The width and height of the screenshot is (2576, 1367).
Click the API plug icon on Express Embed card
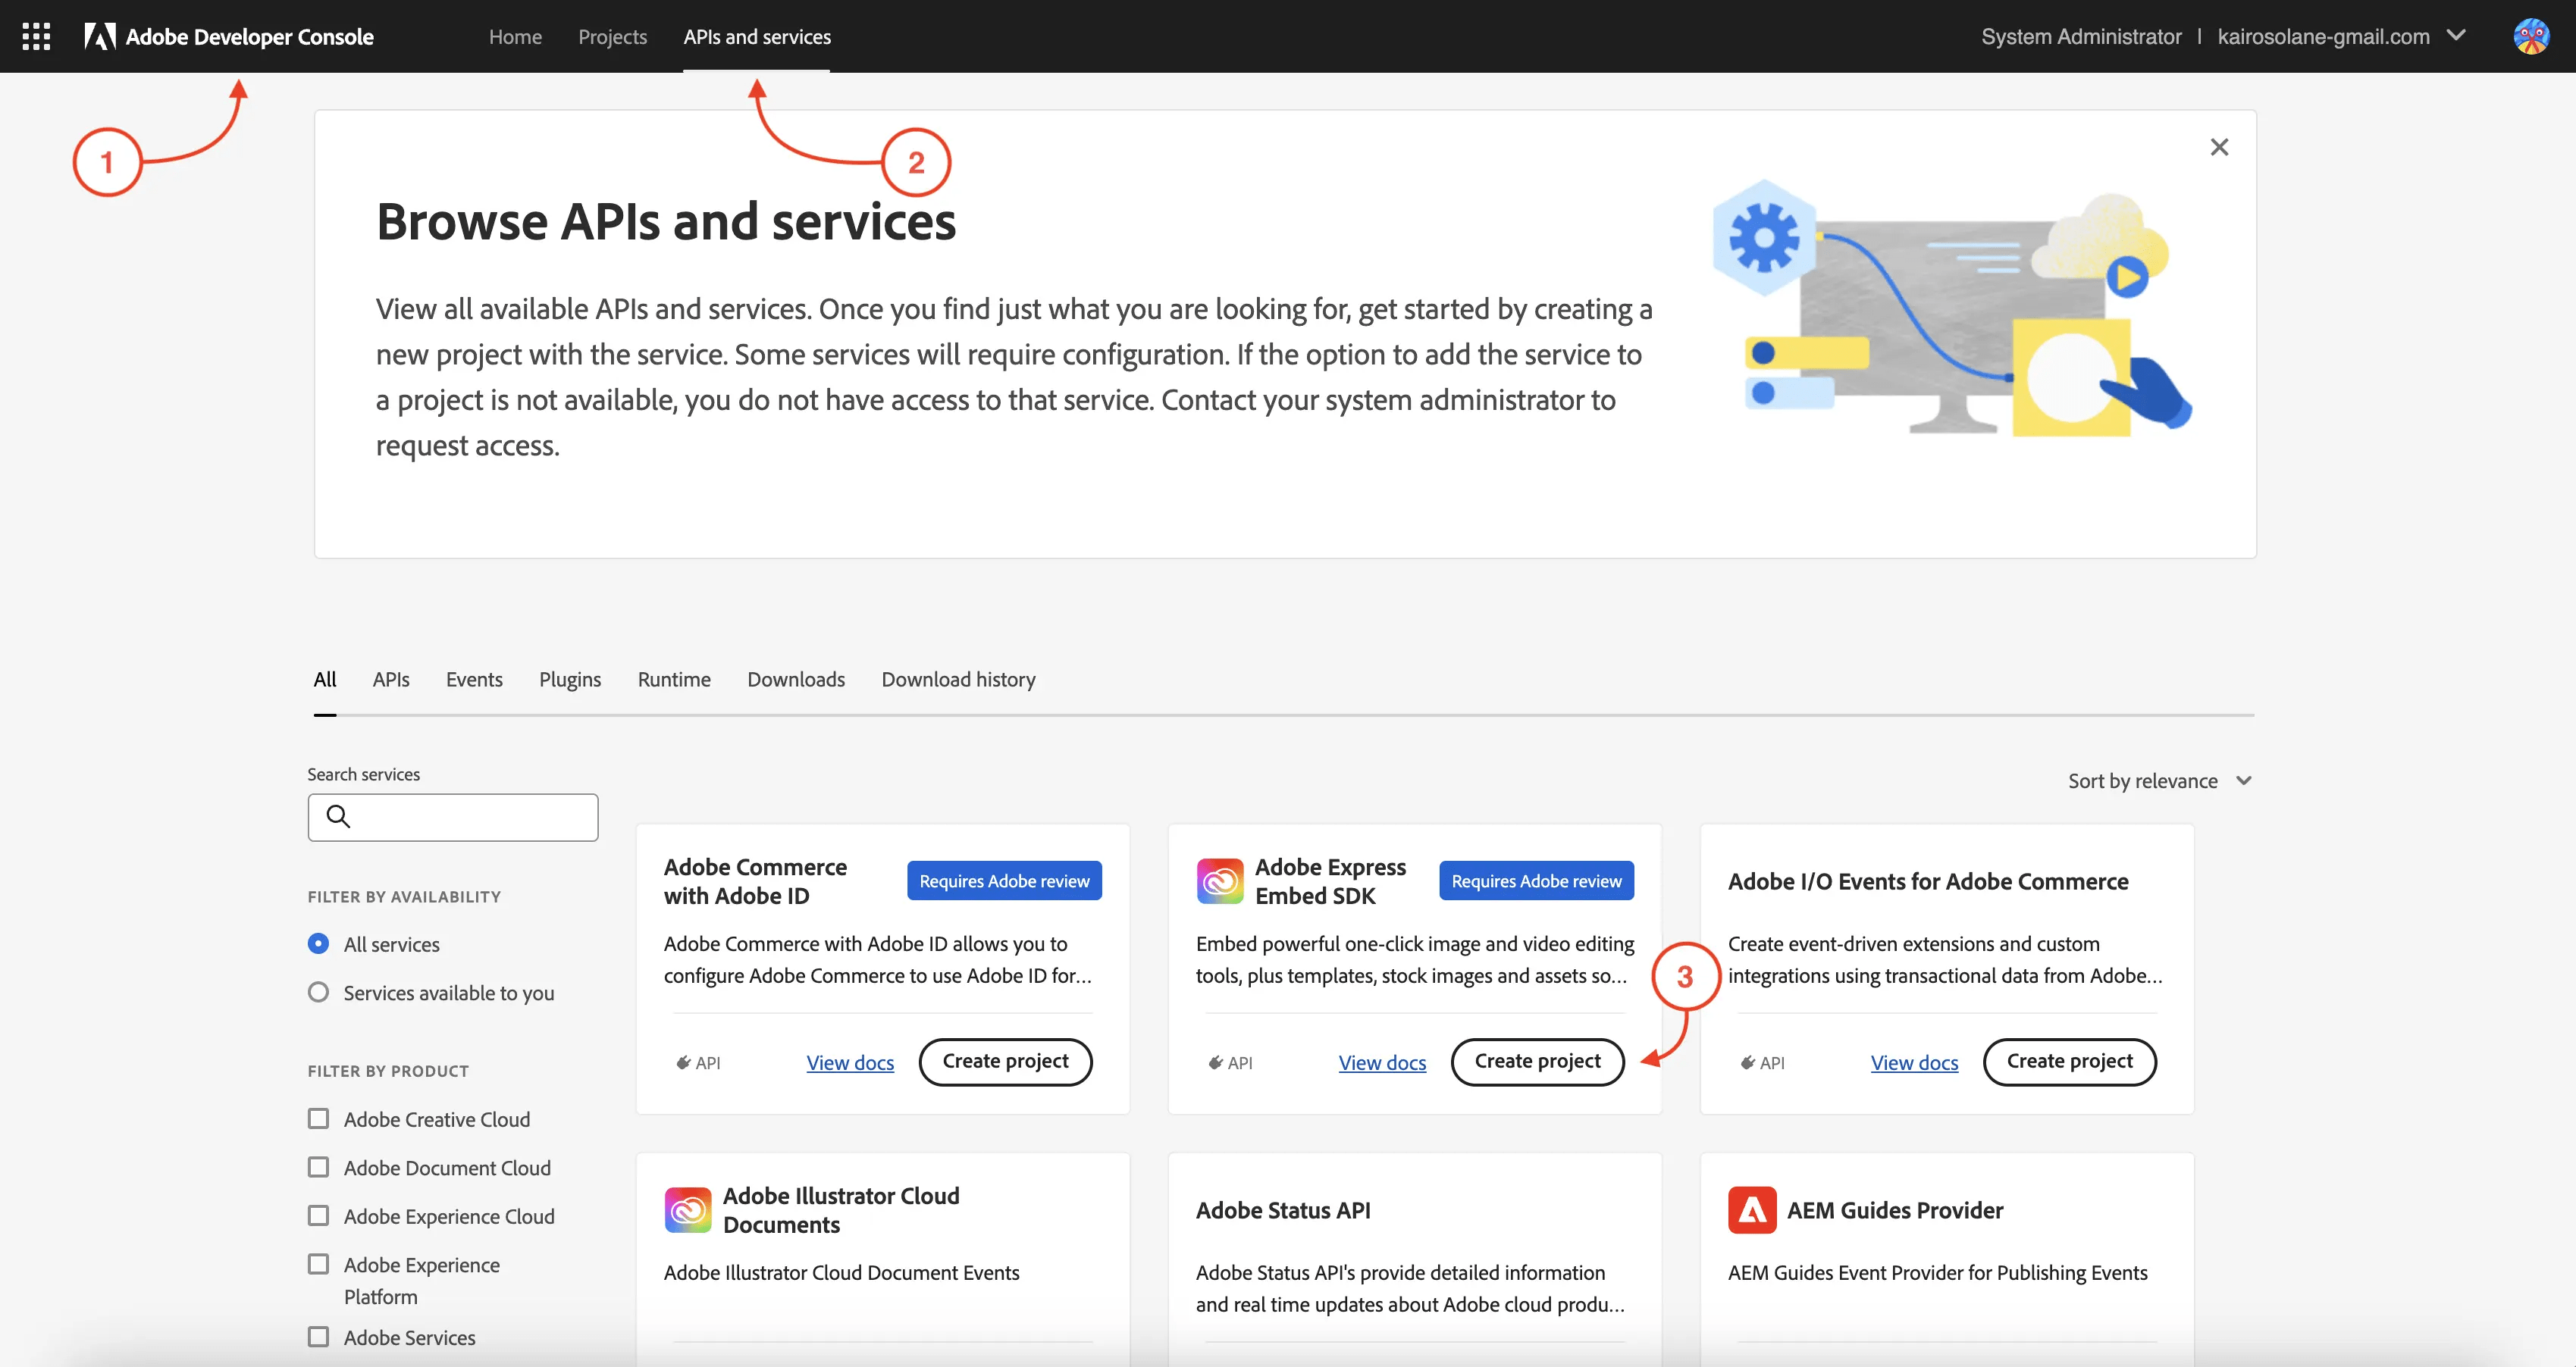(1216, 1062)
